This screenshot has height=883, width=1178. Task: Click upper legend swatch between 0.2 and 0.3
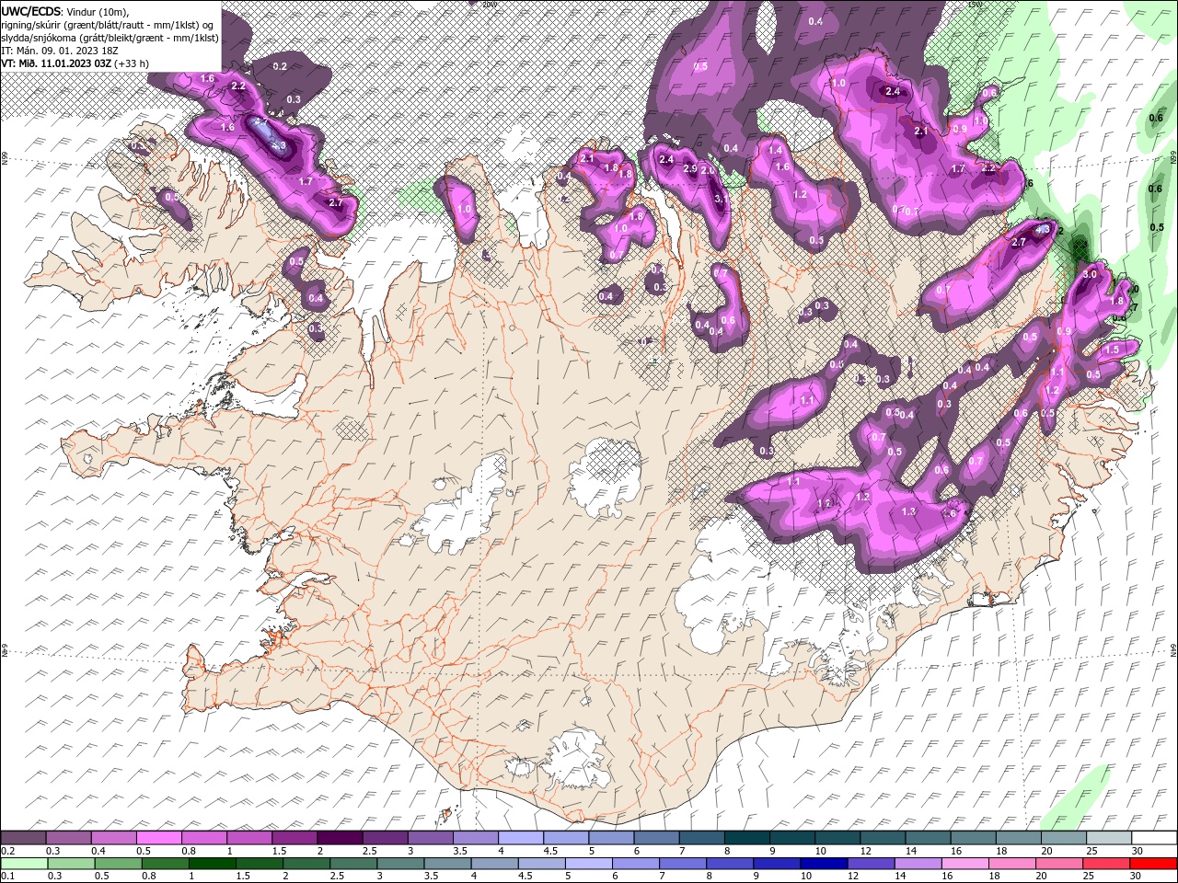click(x=24, y=838)
